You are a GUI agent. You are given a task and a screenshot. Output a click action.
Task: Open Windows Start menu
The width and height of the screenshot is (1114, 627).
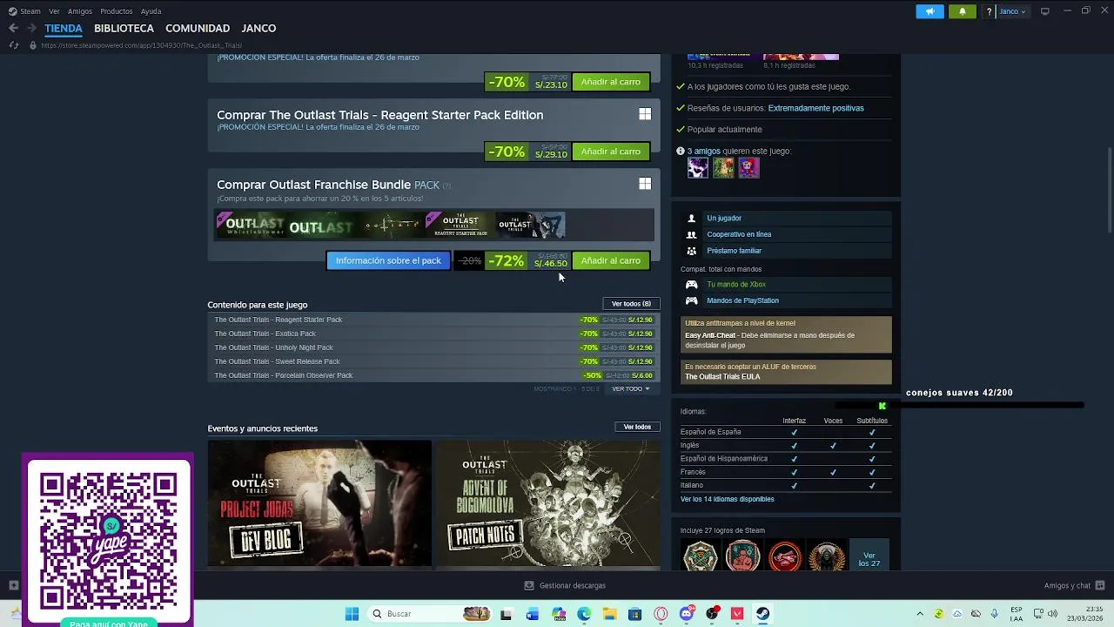point(352,614)
